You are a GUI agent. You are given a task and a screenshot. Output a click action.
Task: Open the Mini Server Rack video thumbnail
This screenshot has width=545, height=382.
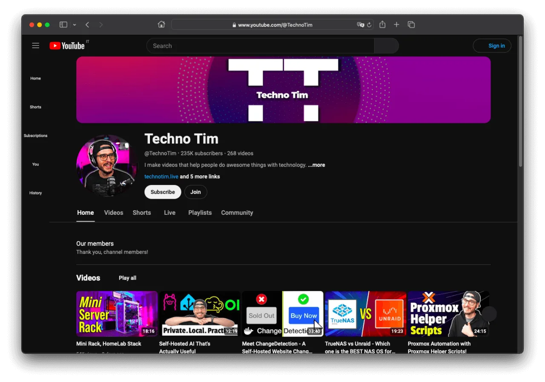click(117, 314)
